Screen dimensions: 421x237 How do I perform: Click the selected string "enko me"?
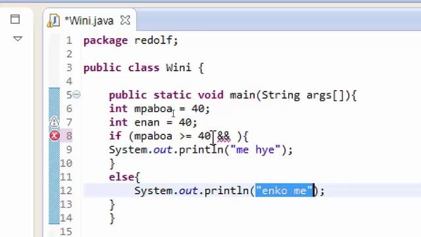coord(284,190)
